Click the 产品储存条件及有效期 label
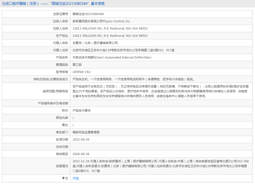 click(x=53, y=103)
